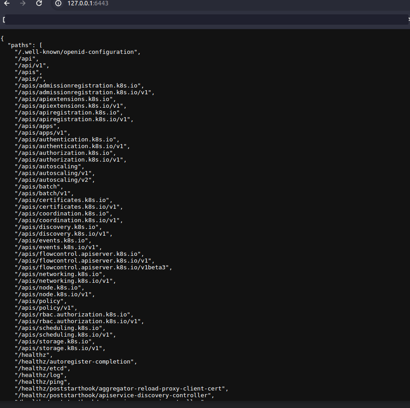Go back to the previous page

click(7, 4)
